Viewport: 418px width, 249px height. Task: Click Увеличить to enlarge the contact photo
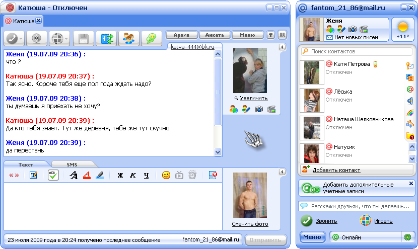click(x=253, y=98)
